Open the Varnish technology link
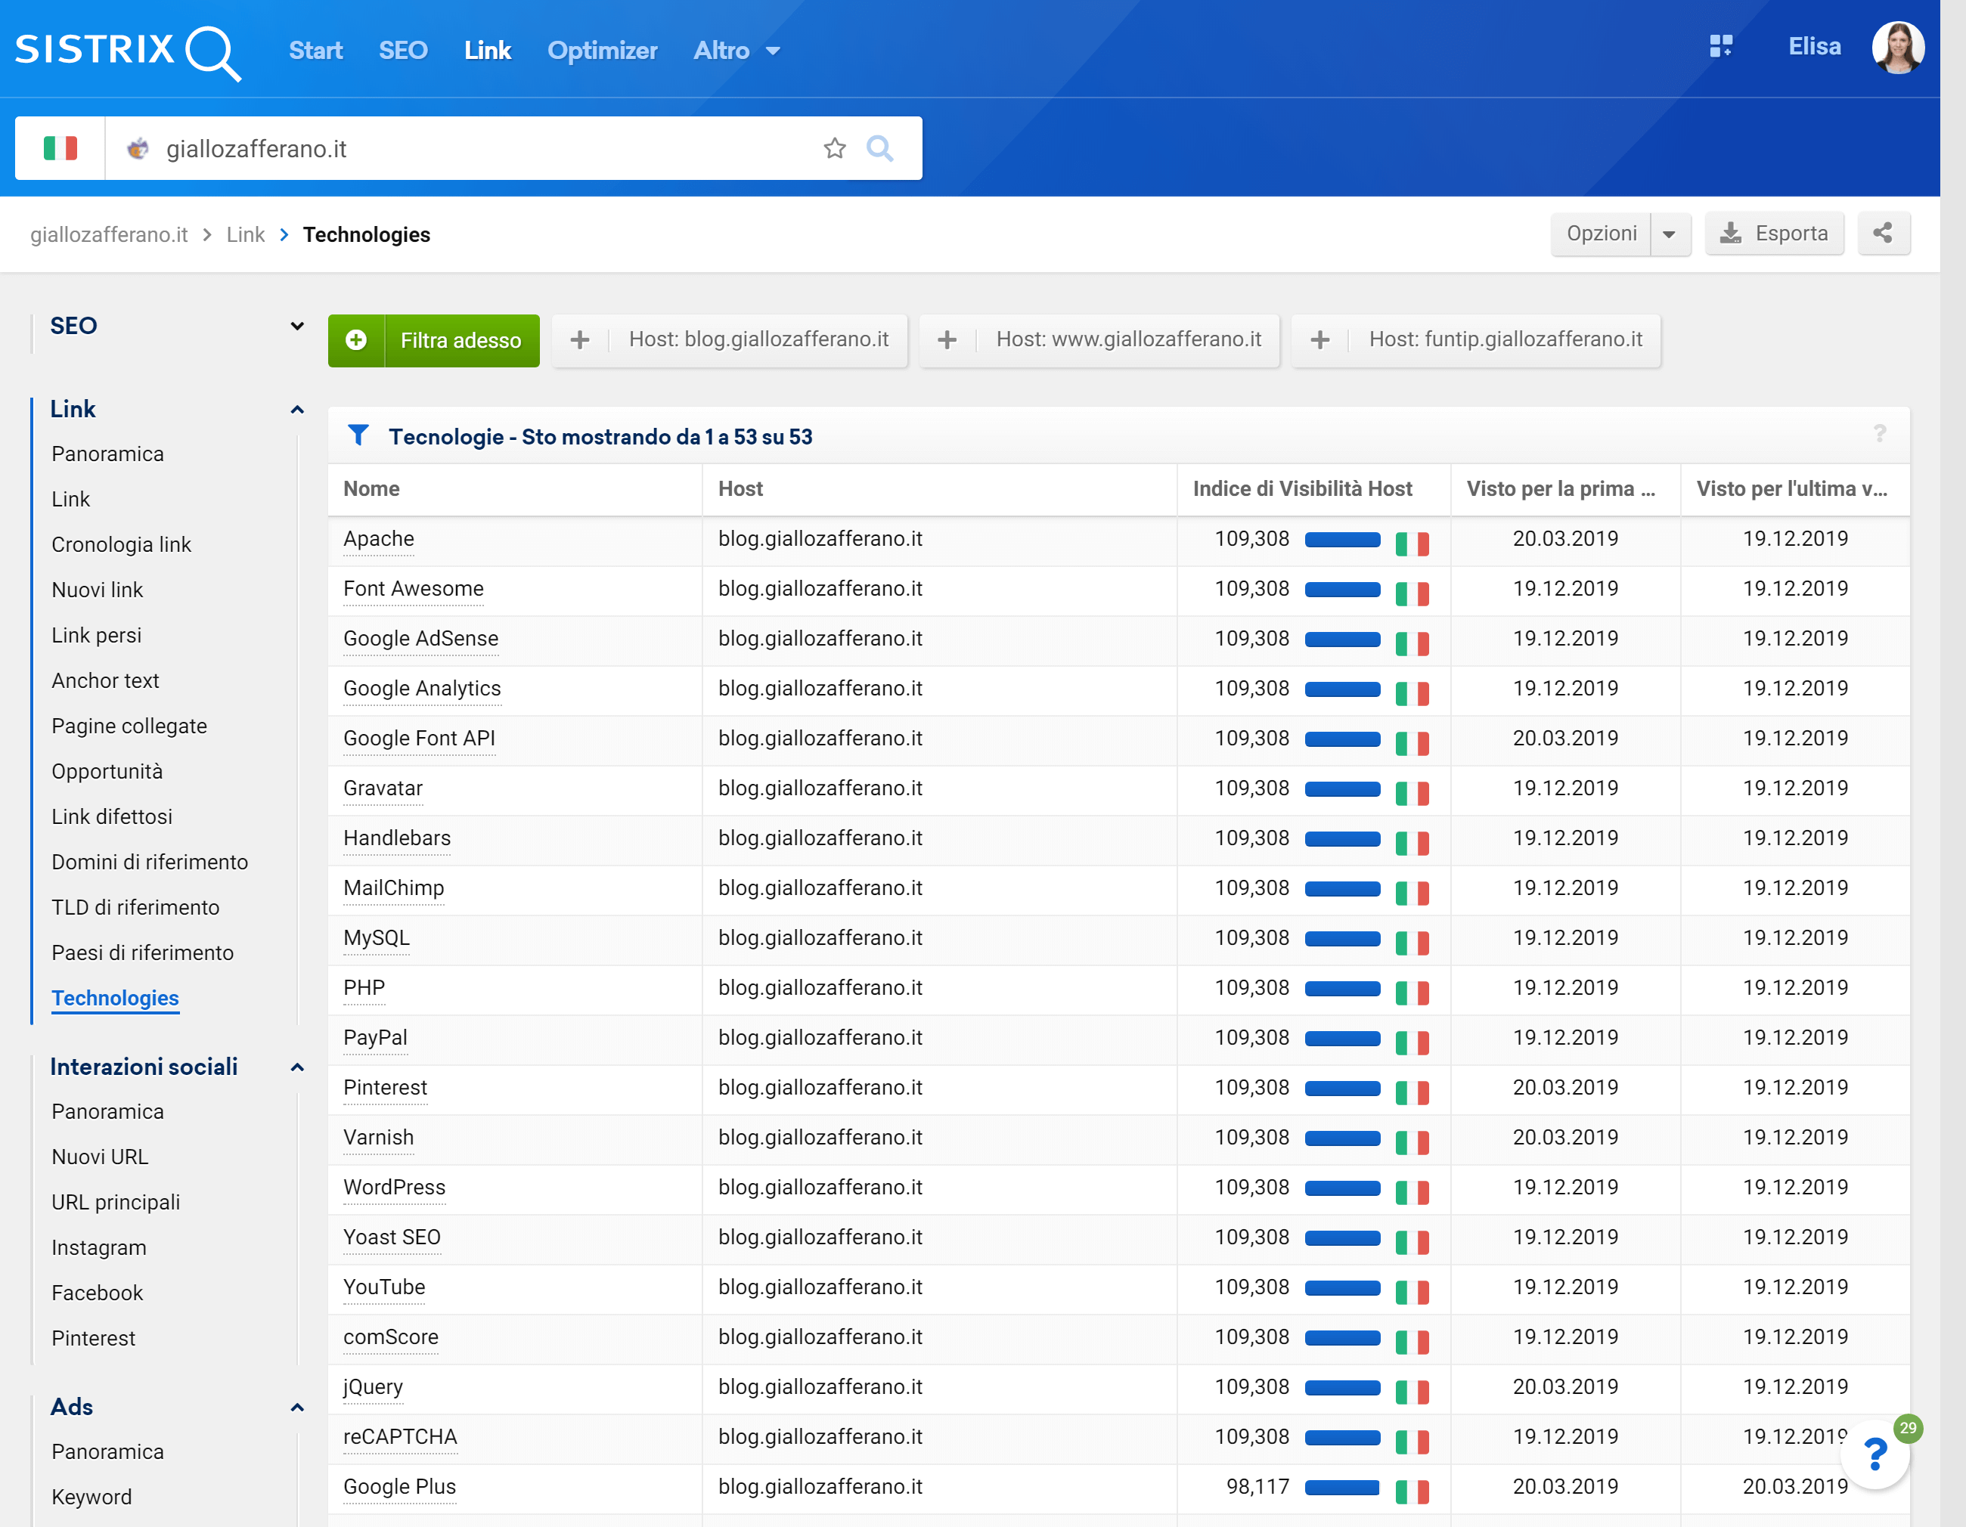This screenshot has height=1527, width=1966. point(378,1138)
